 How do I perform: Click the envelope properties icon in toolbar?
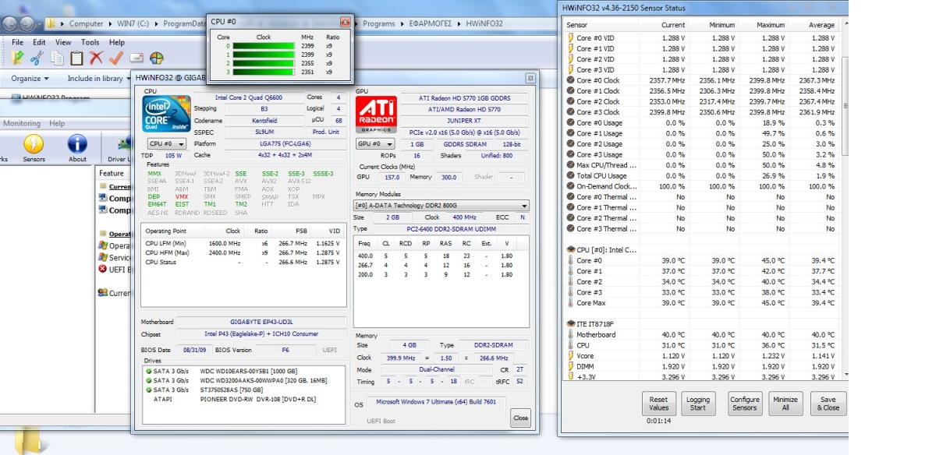click(x=136, y=57)
